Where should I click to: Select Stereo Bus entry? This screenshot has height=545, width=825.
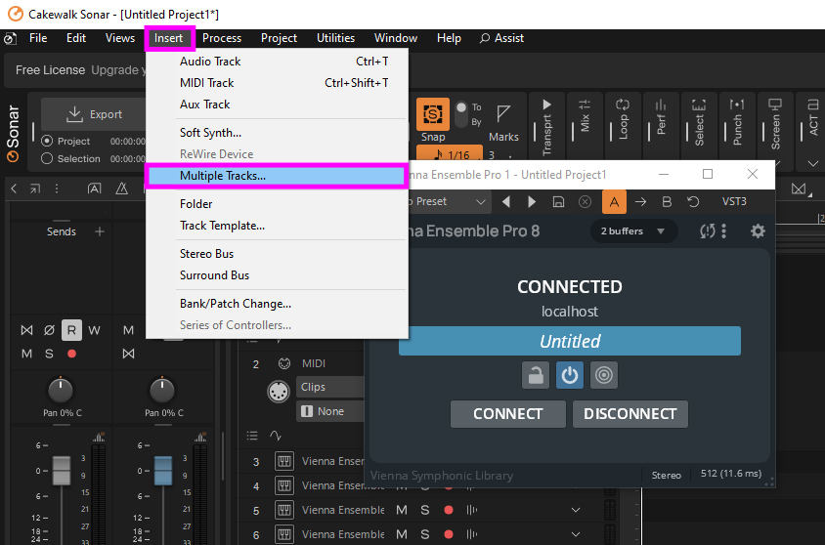tap(277, 254)
